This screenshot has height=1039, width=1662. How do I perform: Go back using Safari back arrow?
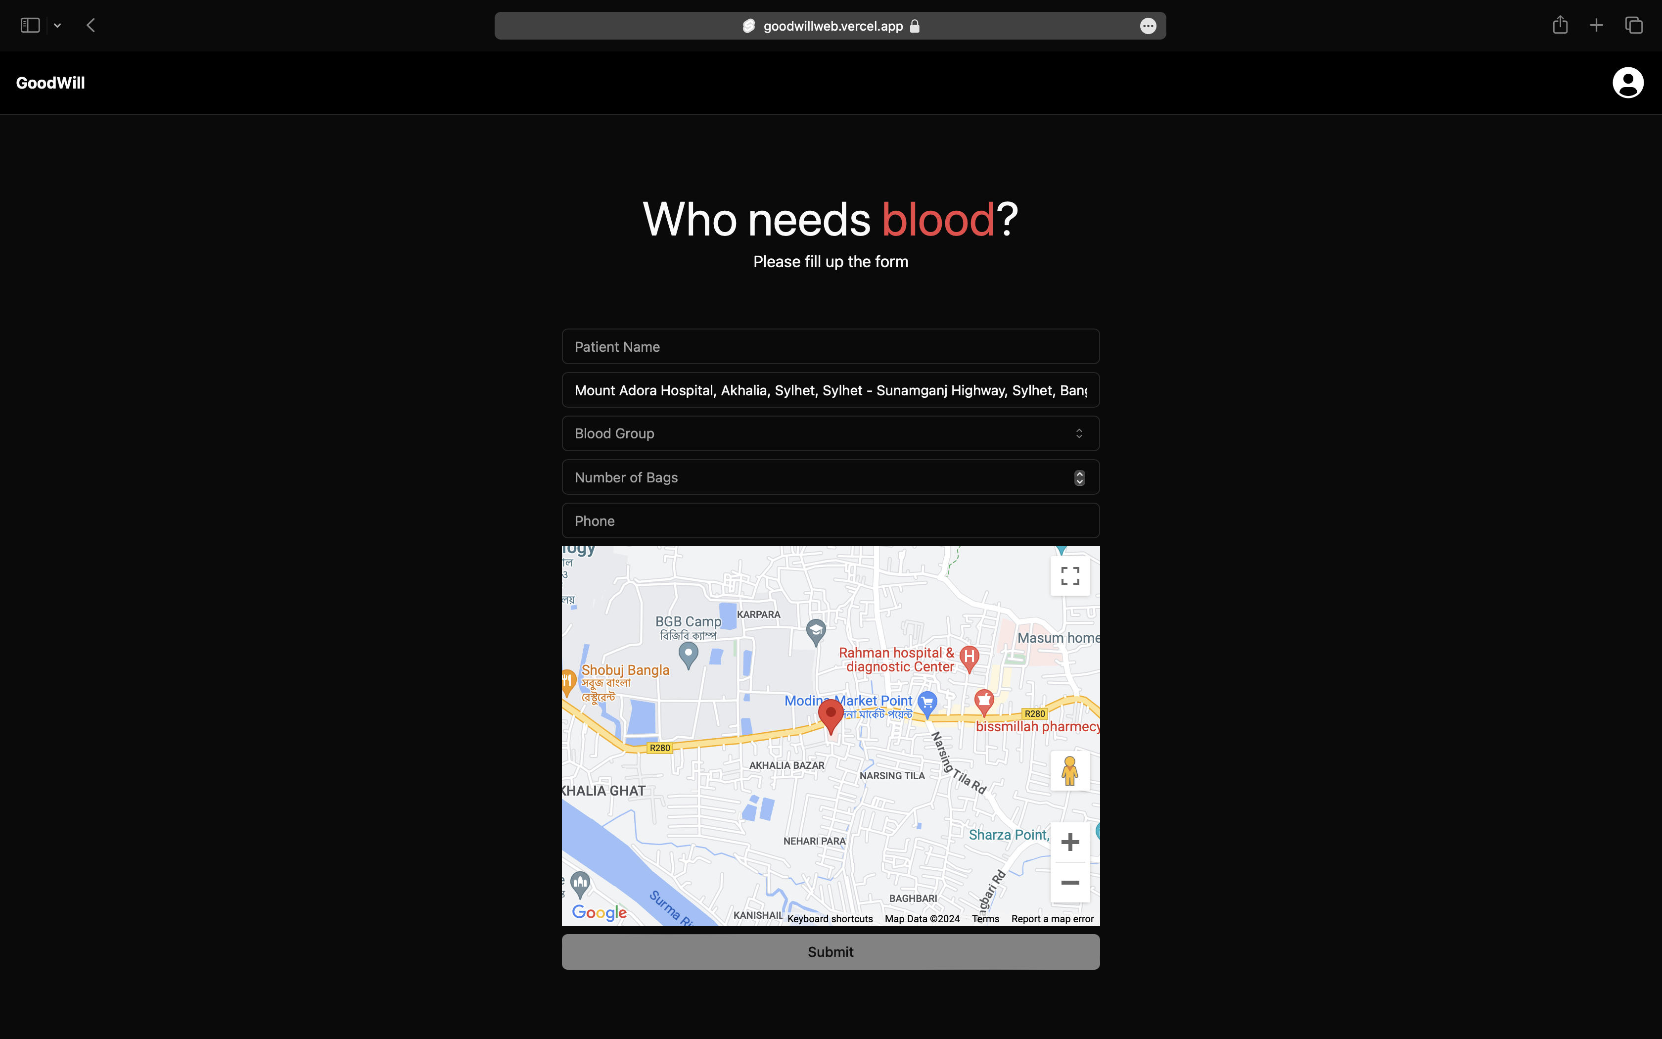(x=91, y=25)
